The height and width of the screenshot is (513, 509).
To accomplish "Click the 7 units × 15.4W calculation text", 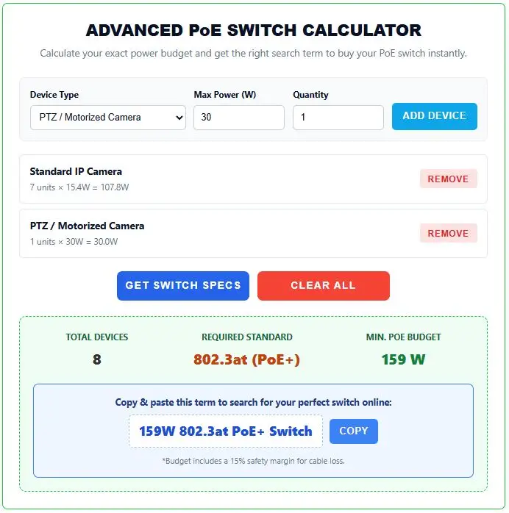I will [79, 187].
